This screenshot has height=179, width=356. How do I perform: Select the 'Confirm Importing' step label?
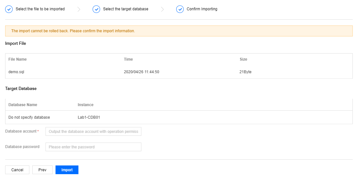(202, 9)
